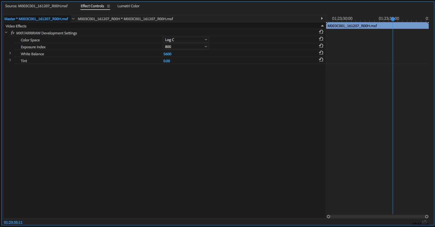The height and width of the screenshot is (227, 435).
Task: Reset the MXF/ARRIRAW Development Settings effect
Action: (x=321, y=32)
